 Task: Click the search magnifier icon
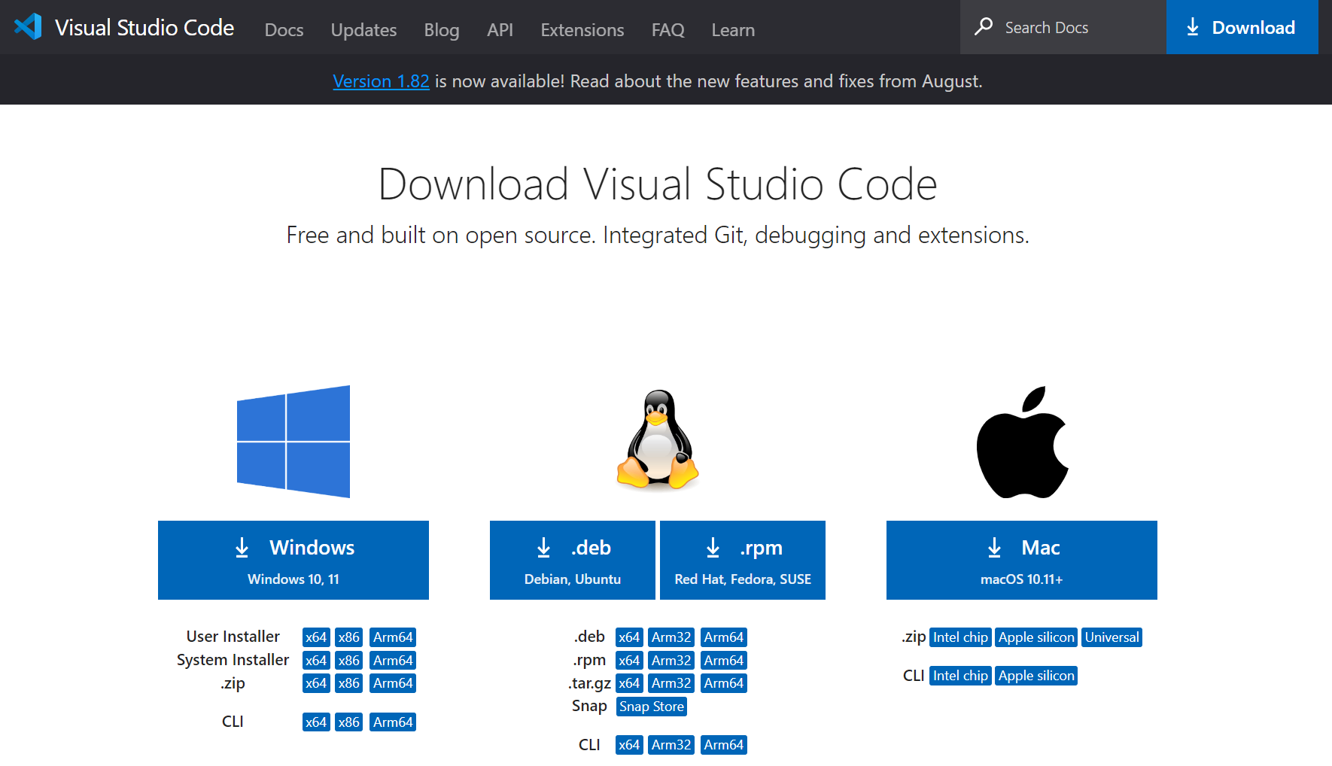(x=983, y=27)
